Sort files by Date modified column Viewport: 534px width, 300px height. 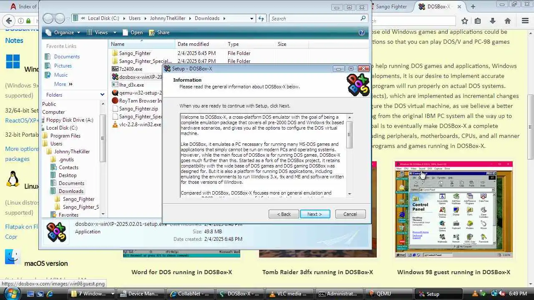200,44
